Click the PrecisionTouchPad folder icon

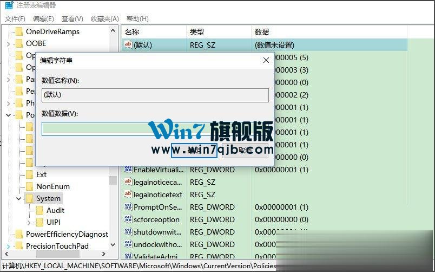click(x=19, y=246)
